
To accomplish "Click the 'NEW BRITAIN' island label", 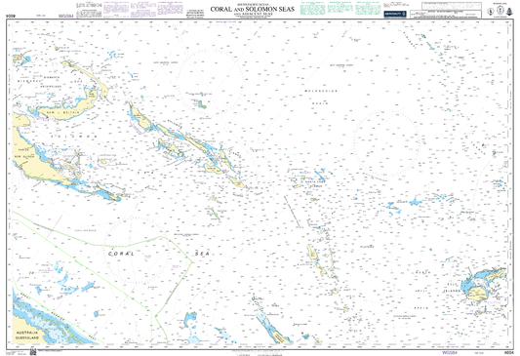I will tap(63, 113).
